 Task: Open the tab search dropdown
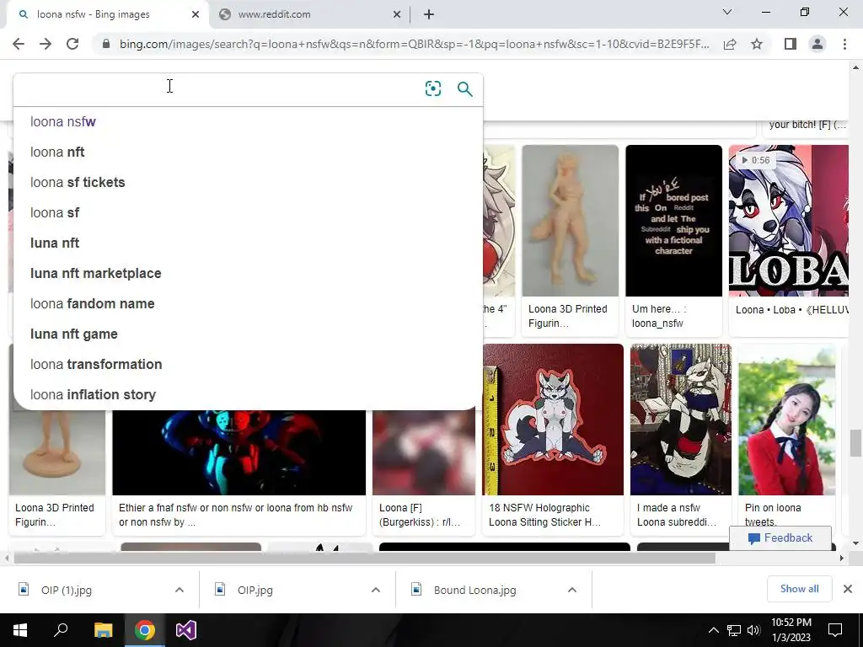click(x=727, y=12)
